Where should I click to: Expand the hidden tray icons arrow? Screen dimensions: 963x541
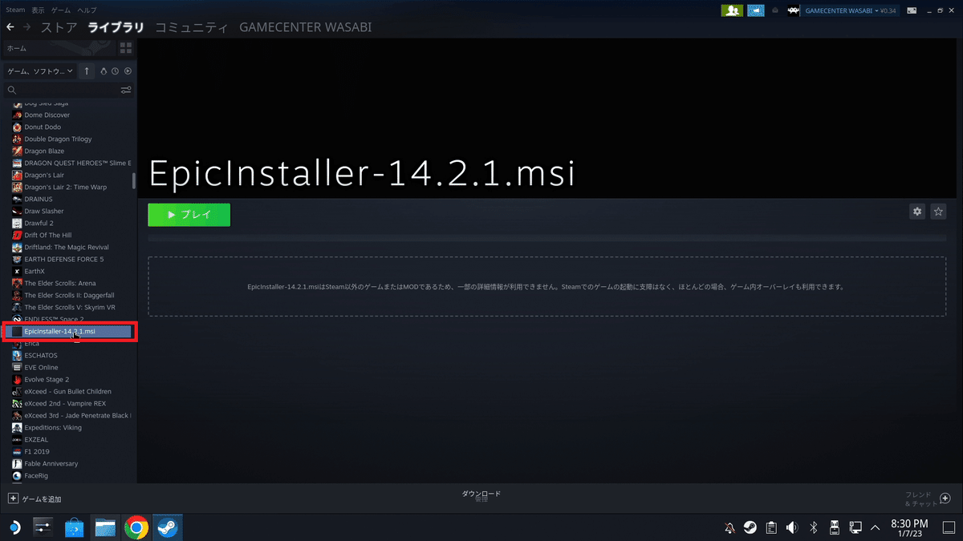pyautogui.click(x=876, y=527)
